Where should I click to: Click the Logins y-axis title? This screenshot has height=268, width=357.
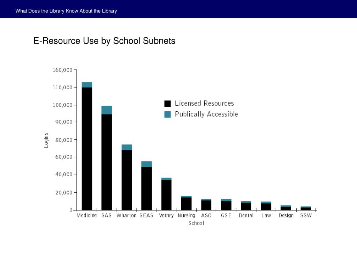46,140
